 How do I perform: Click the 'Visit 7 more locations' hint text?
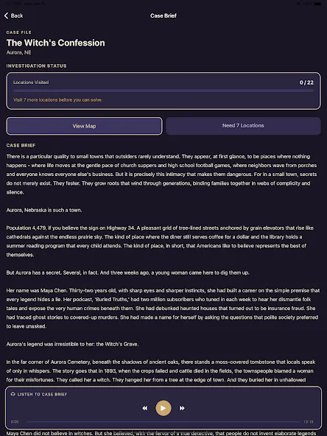(57, 100)
